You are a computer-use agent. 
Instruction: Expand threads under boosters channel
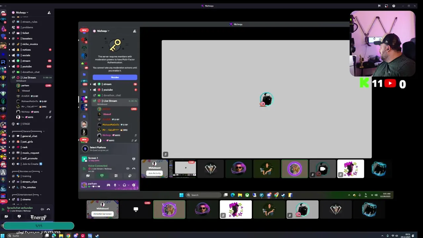pyautogui.click(x=9, y=39)
